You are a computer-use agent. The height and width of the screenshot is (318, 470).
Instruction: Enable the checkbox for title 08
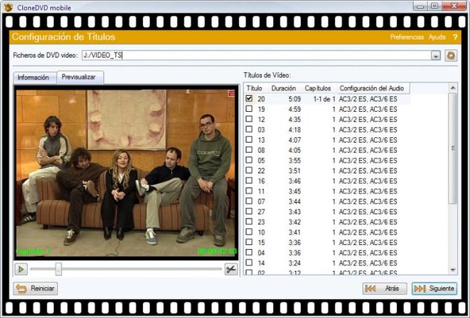click(x=249, y=150)
